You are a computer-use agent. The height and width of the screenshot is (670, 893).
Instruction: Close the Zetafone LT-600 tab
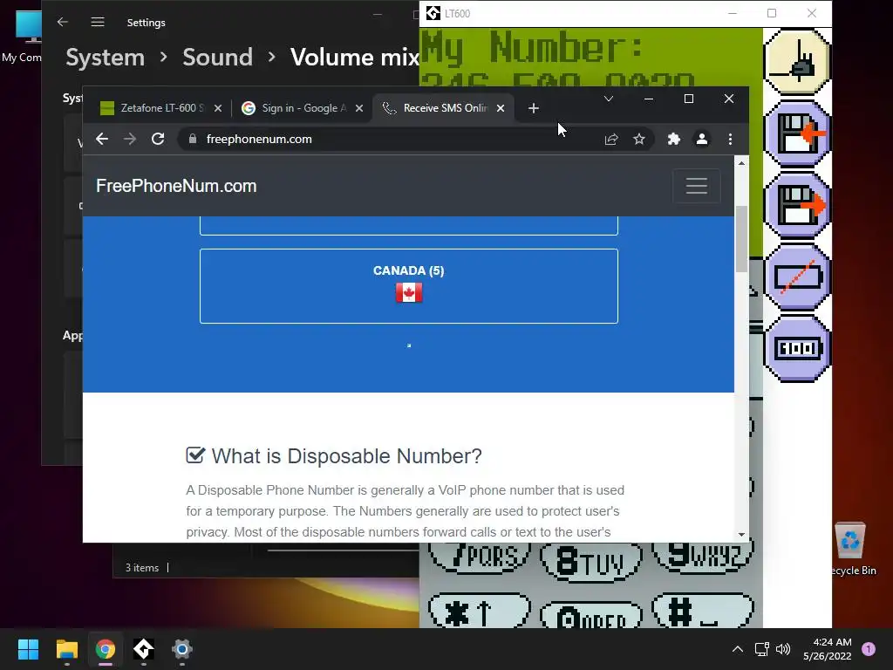pos(217,108)
